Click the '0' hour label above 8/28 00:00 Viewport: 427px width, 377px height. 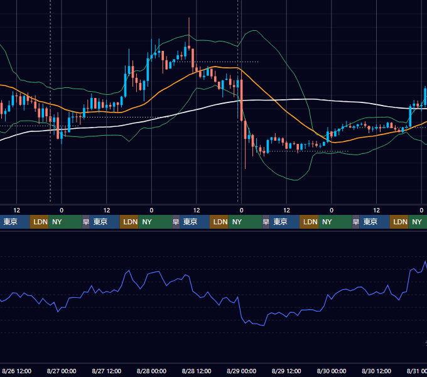[151, 210]
